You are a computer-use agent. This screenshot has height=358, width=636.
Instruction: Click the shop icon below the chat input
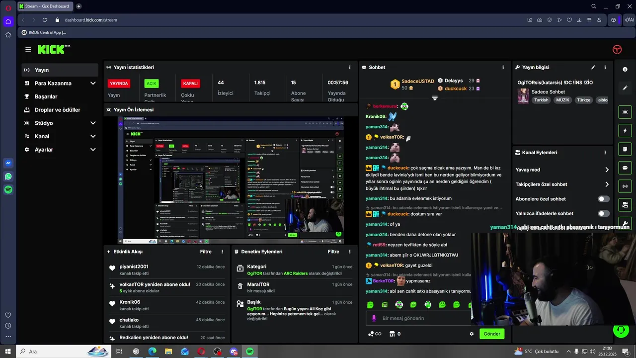pos(392,334)
